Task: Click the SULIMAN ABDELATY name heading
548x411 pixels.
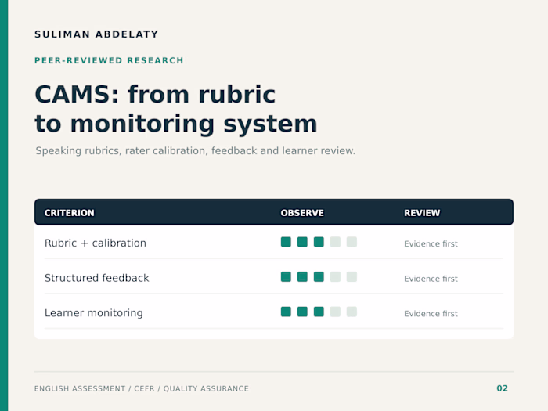Action: (x=96, y=34)
